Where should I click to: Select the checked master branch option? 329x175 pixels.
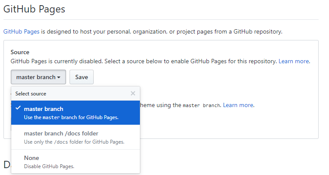(76, 113)
